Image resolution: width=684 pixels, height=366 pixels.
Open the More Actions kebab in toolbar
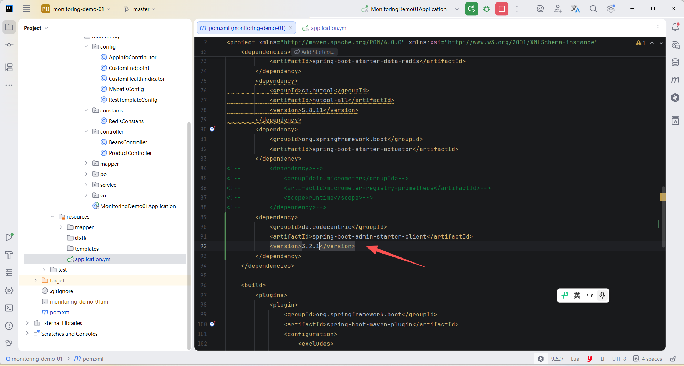pyautogui.click(x=517, y=9)
